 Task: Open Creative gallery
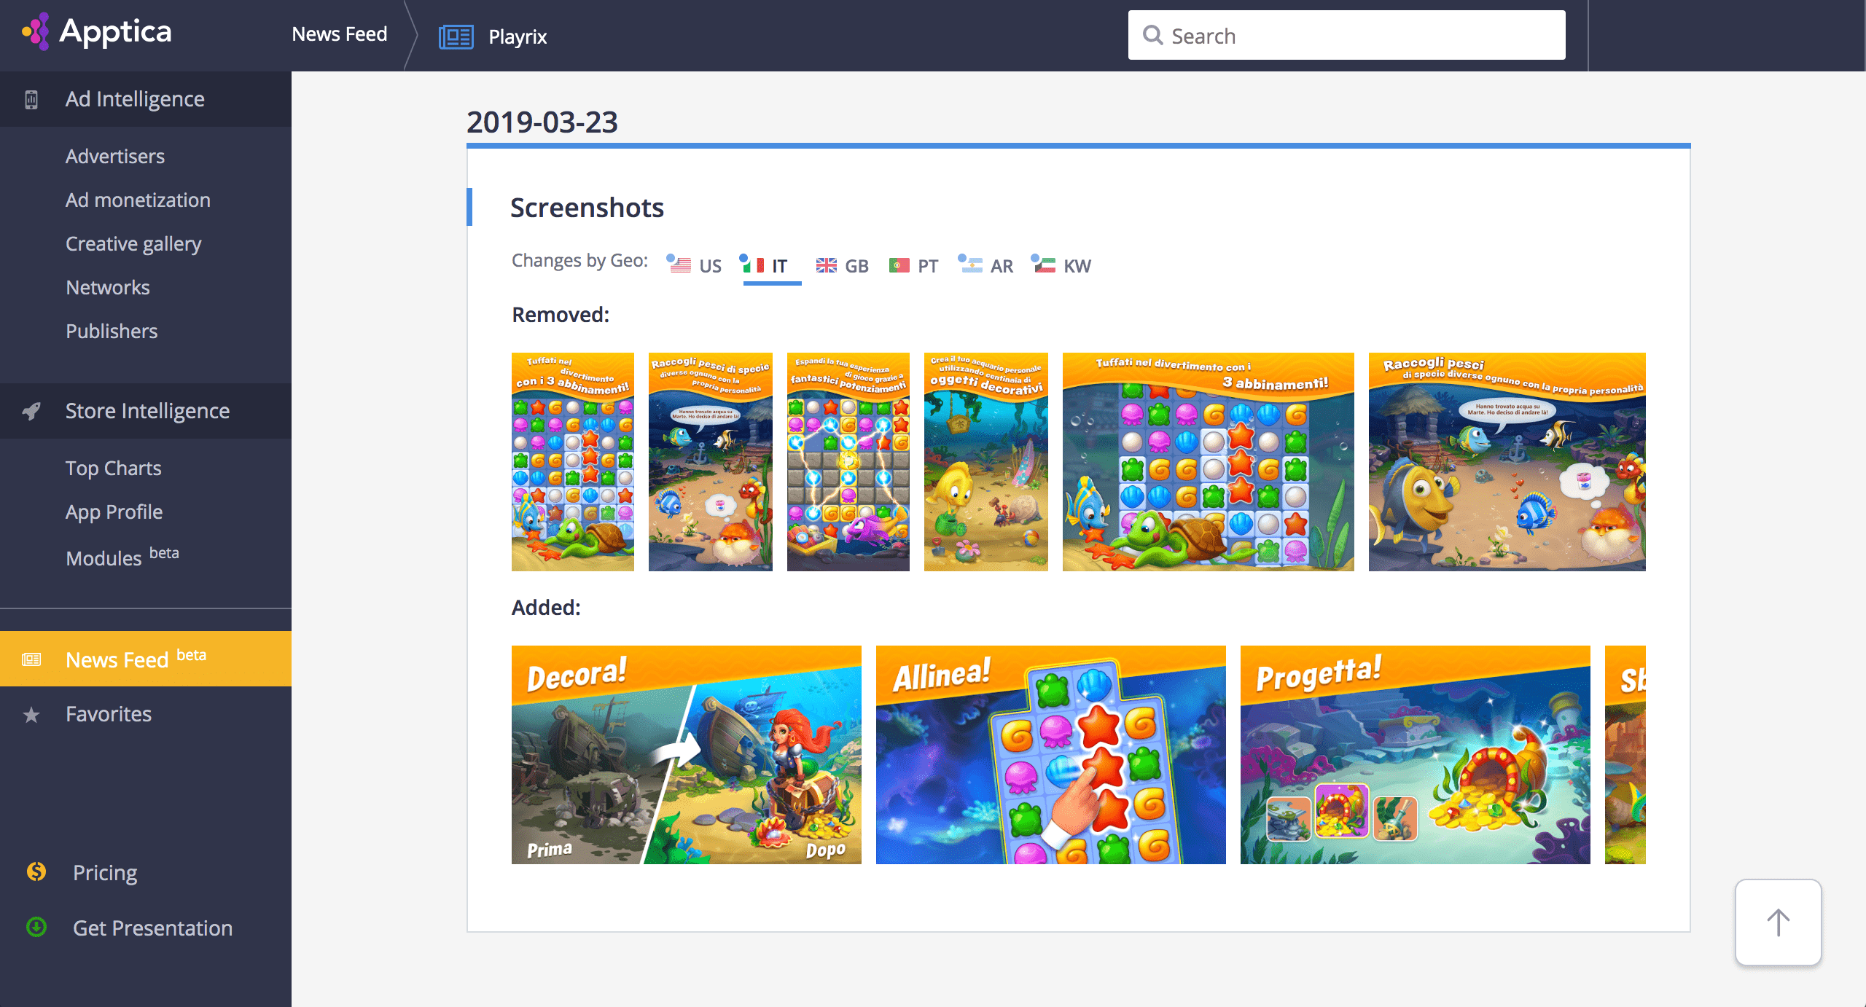133,243
